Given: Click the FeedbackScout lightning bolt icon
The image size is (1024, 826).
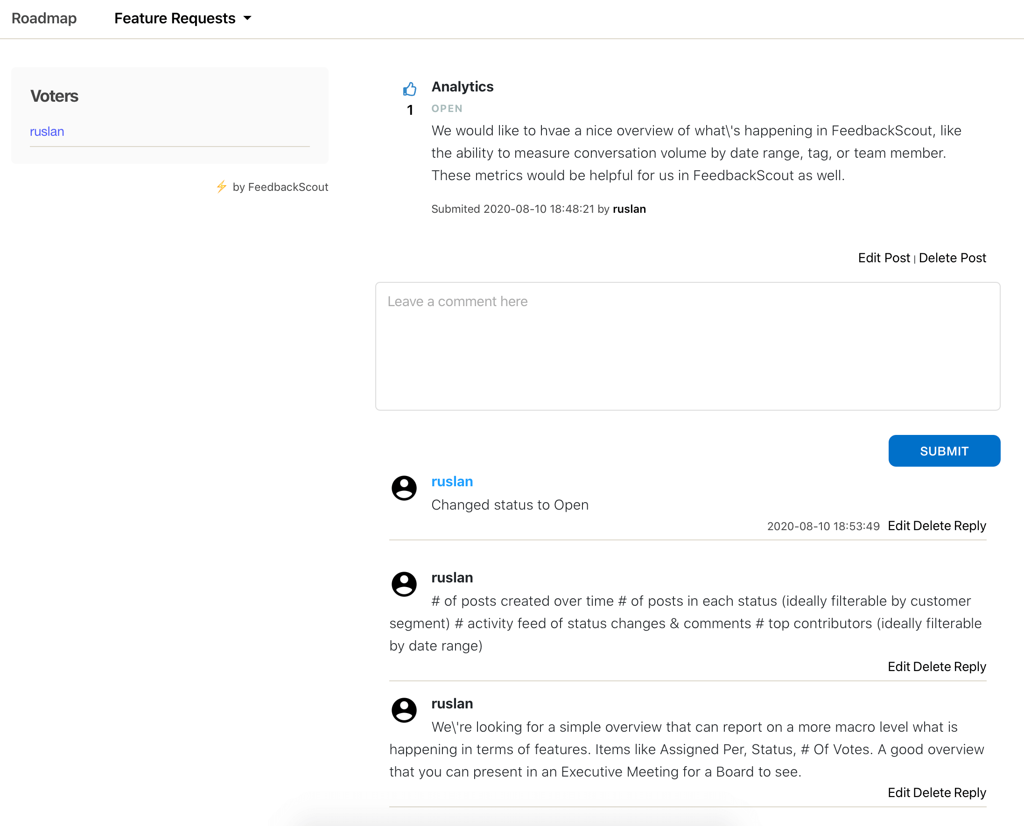Looking at the screenshot, I should point(222,187).
